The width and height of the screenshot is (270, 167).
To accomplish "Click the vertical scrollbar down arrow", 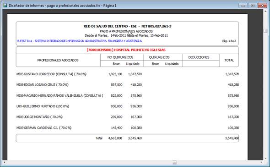I will [265, 158].
